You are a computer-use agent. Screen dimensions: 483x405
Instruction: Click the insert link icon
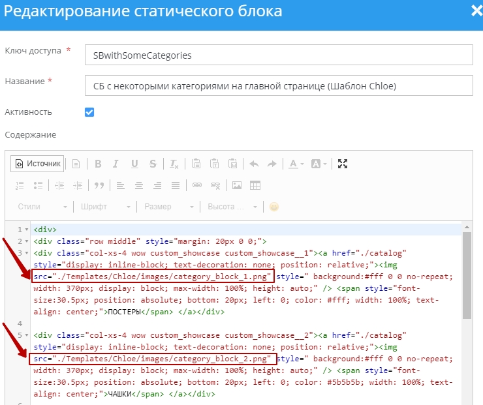pos(196,185)
